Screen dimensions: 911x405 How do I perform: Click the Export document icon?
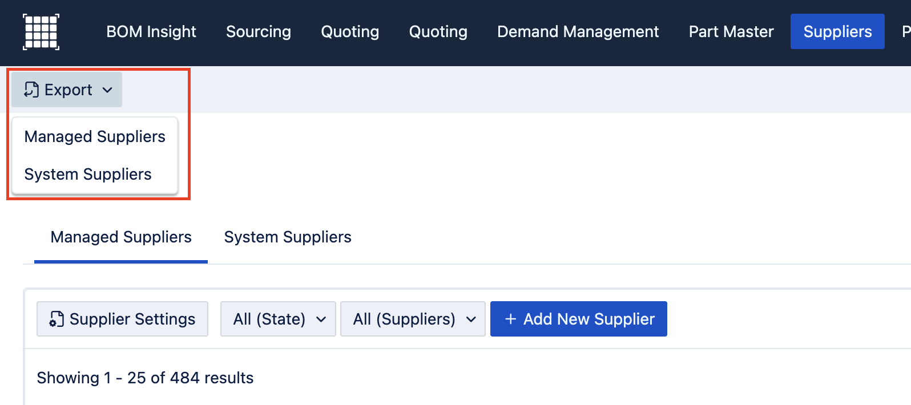point(31,90)
